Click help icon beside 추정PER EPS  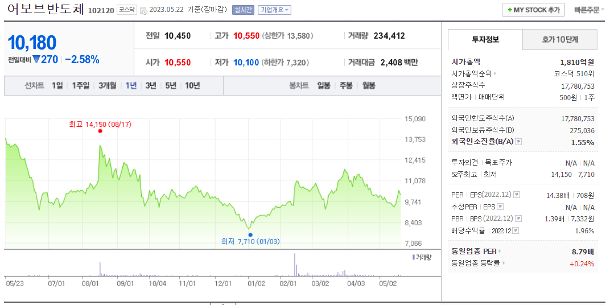500,207
